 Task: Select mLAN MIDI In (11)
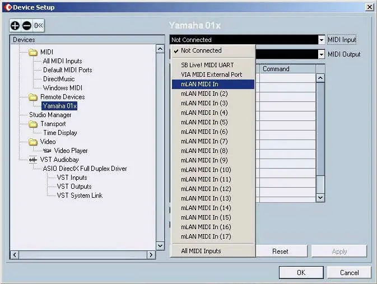click(213, 179)
